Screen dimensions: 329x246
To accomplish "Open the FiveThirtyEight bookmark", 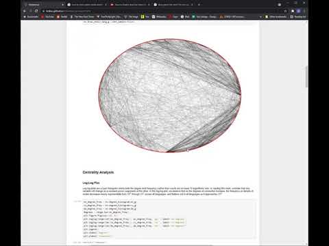I will 109,16.
